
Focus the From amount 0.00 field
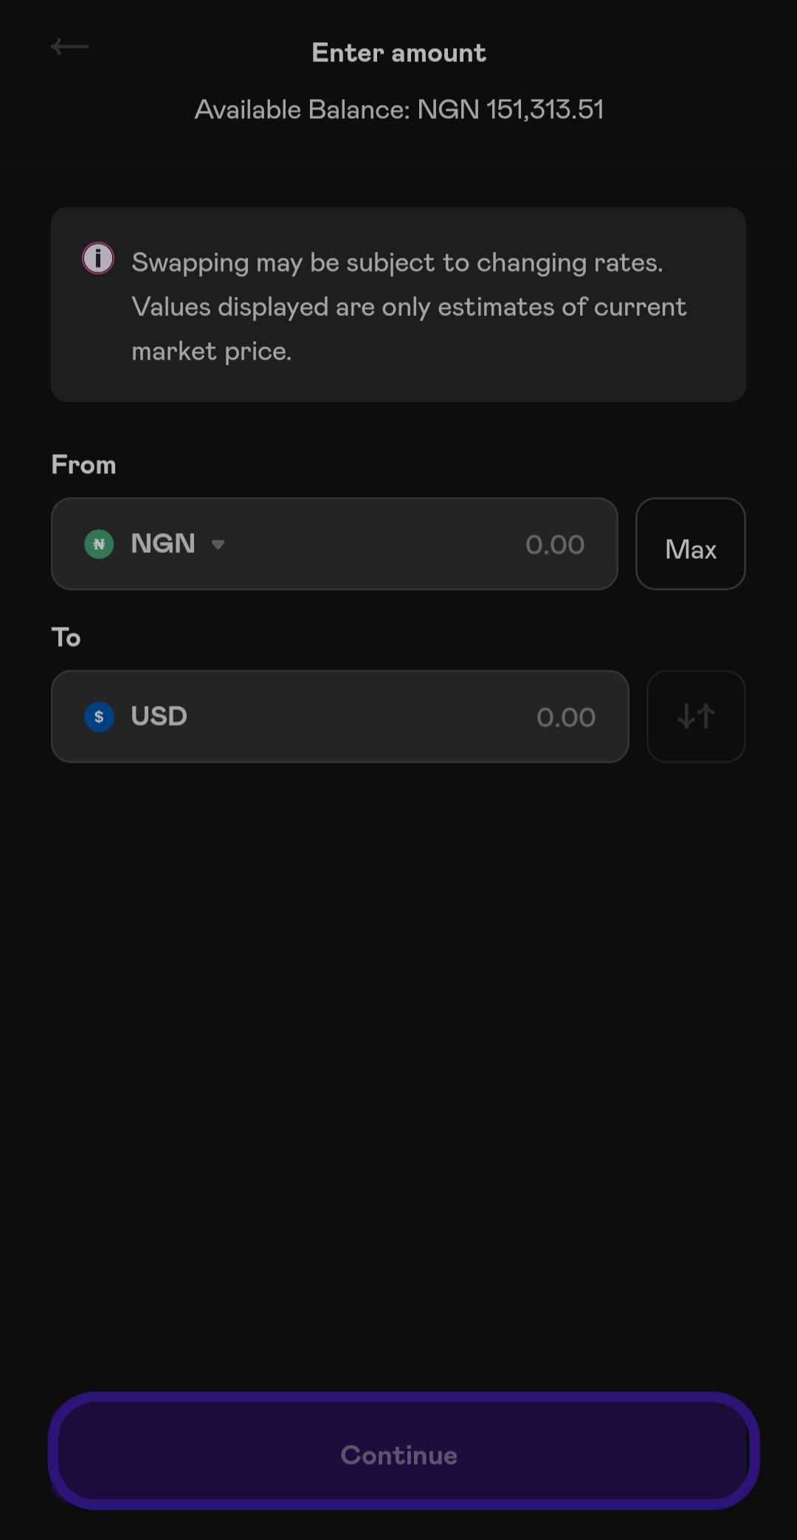click(x=555, y=545)
